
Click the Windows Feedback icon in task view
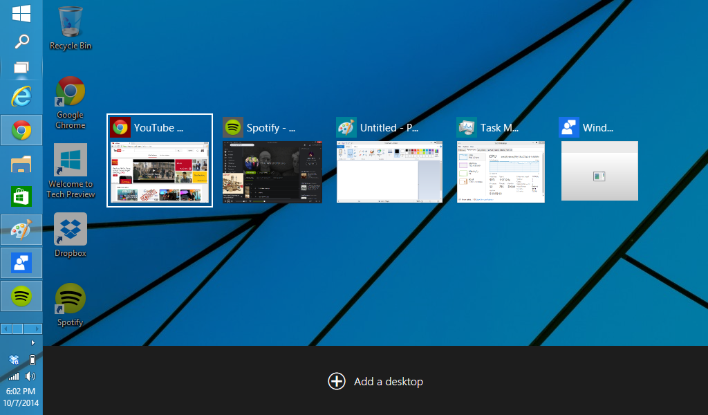(x=569, y=127)
